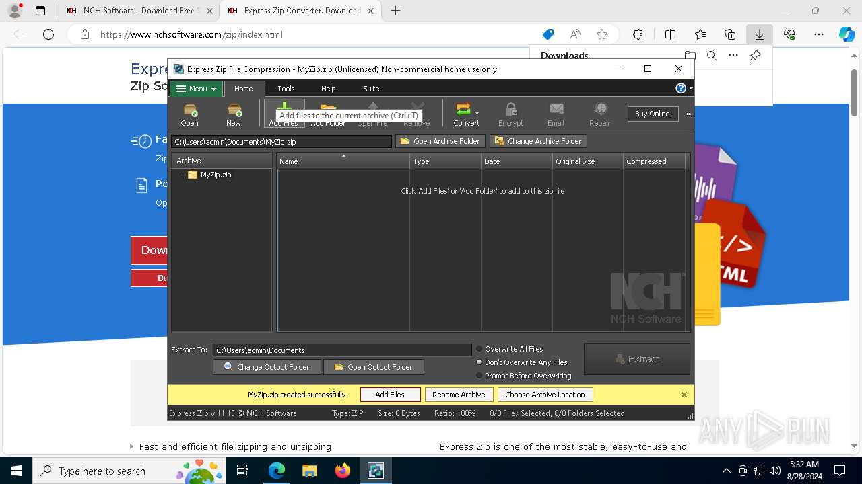862x484 pixels.
Task: Open File Explorer from taskbar
Action: pos(309,471)
